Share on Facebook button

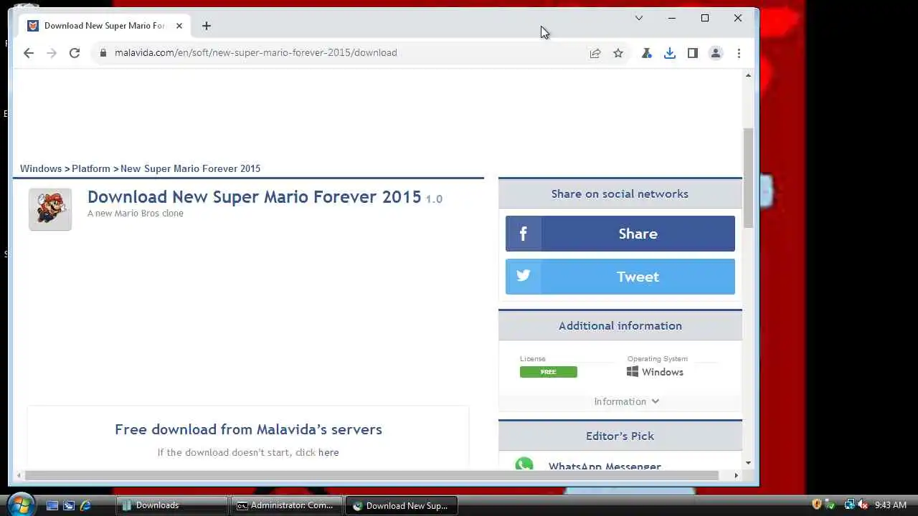tap(620, 234)
